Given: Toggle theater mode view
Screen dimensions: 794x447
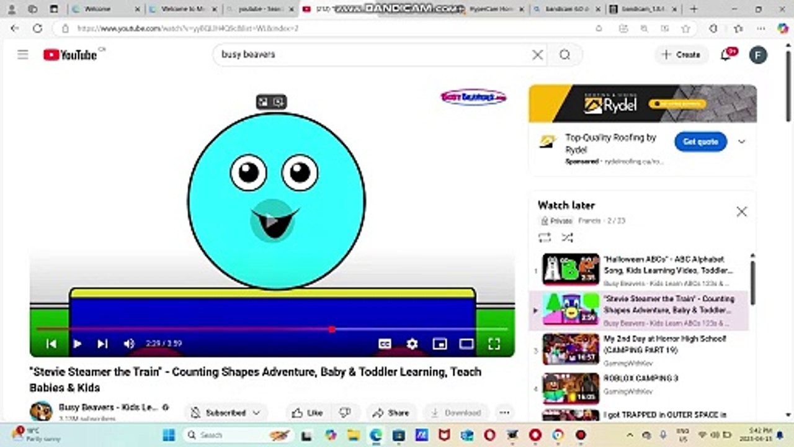Looking at the screenshot, I should pos(466,343).
